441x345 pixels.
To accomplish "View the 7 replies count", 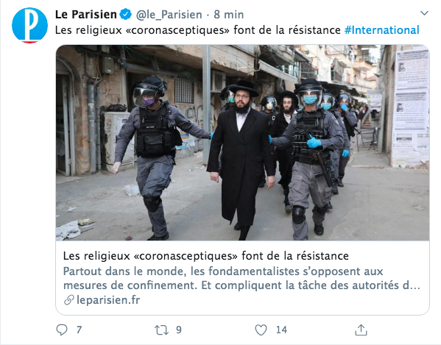I will [79, 330].
